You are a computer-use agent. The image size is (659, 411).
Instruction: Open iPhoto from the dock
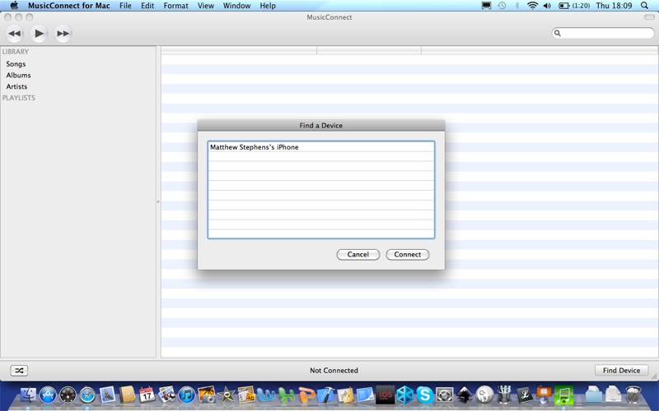click(x=207, y=395)
